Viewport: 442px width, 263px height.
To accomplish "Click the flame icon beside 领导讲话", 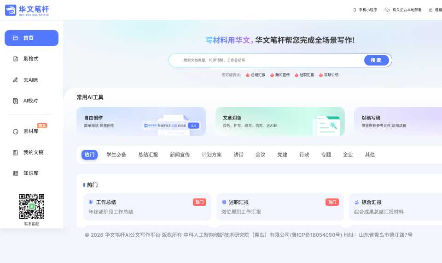I will [x=321, y=75].
